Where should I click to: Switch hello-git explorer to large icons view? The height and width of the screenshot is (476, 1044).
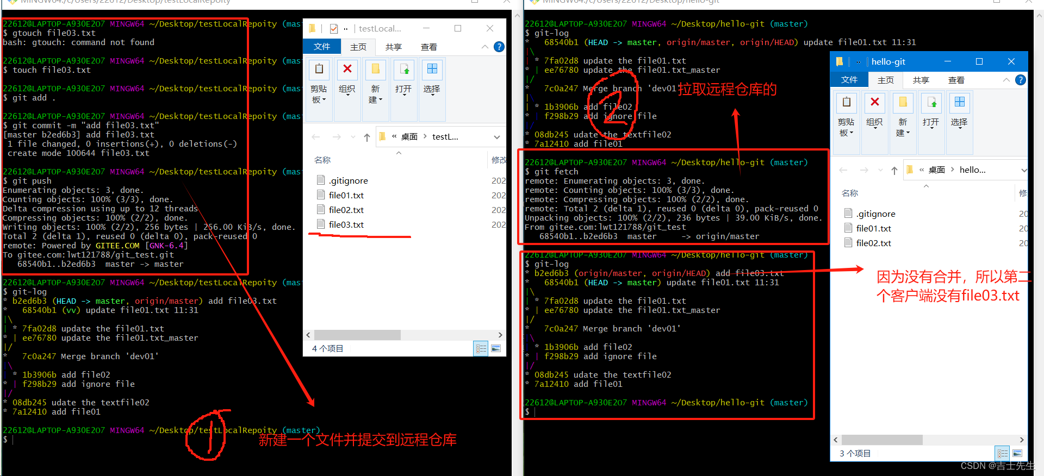coord(1017,453)
